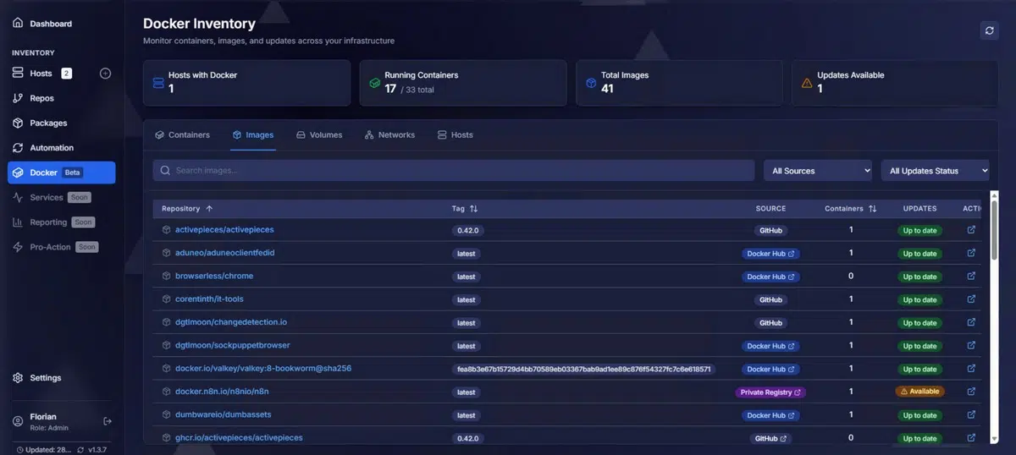Image resolution: width=1016 pixels, height=455 pixels.
Task: Open the All Updates Status dropdown
Action: [x=935, y=171]
